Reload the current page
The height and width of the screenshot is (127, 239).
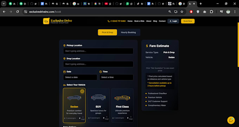[x=18, y=12]
